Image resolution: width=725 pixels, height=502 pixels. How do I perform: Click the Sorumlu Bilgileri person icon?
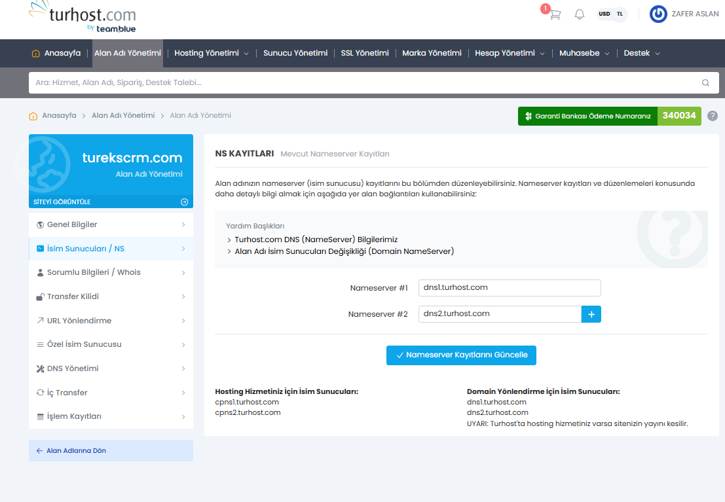40,273
